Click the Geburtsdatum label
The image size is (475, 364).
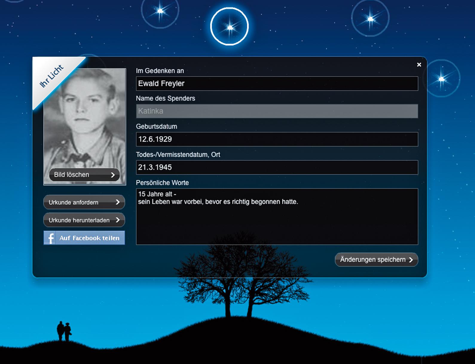(x=156, y=127)
